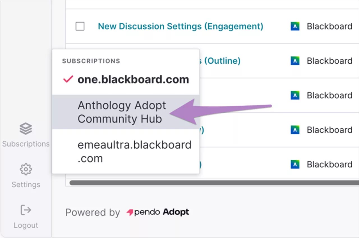The image size is (359, 238).
Task: Click the Blackboard icon on the bottom row
Action: 295,164
